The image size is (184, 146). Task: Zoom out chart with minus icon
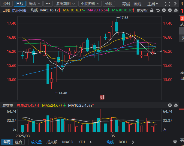(169, 10)
